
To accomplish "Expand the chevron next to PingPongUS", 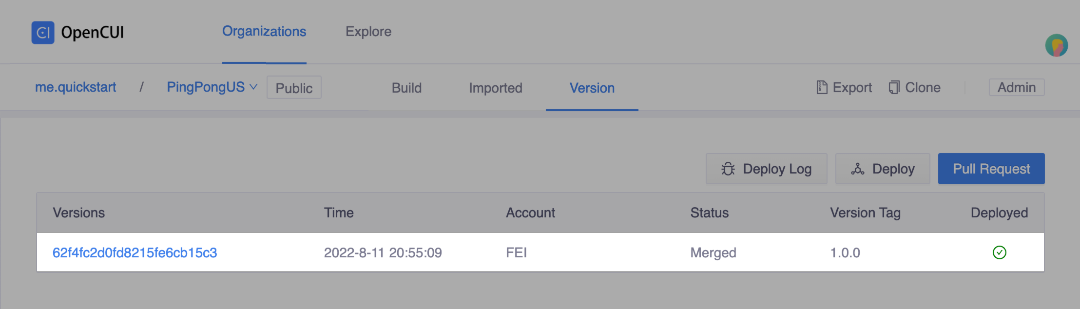I will (x=253, y=88).
